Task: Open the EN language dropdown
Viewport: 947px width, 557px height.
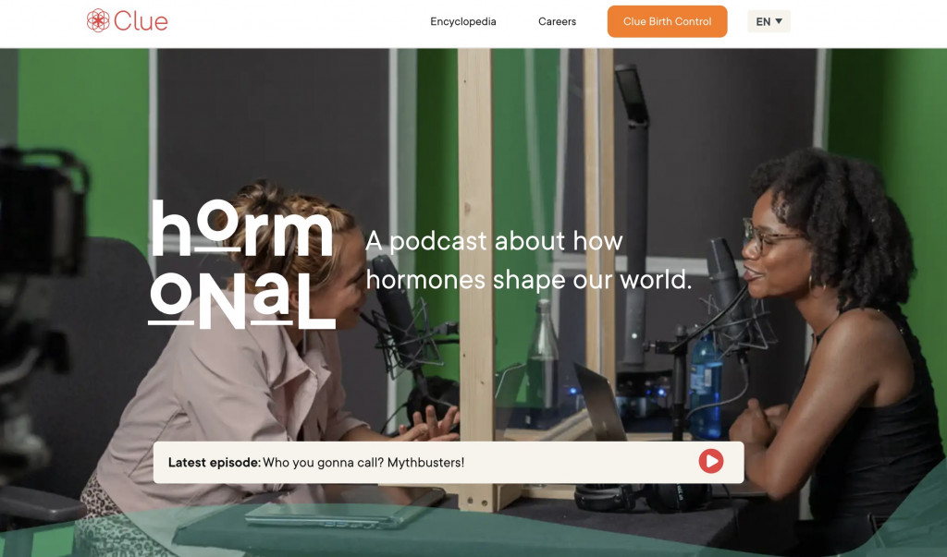Action: [x=769, y=21]
